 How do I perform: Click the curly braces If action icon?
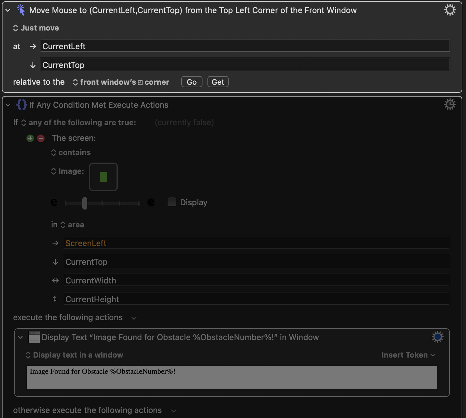(x=21, y=105)
